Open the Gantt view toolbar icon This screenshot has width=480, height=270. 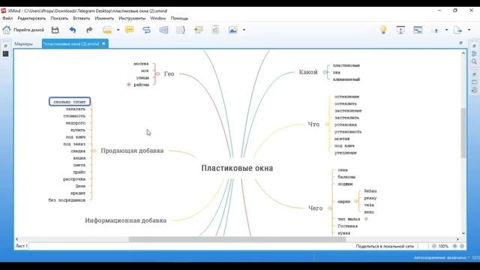[418, 30]
